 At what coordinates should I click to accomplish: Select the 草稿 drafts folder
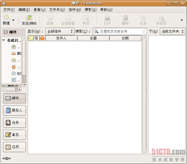coord(16,53)
